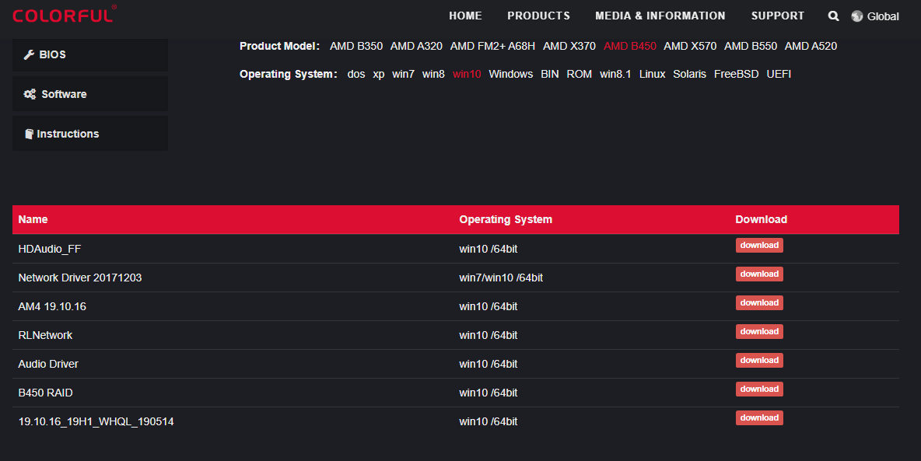Open the PRODUCTS menu

(538, 16)
